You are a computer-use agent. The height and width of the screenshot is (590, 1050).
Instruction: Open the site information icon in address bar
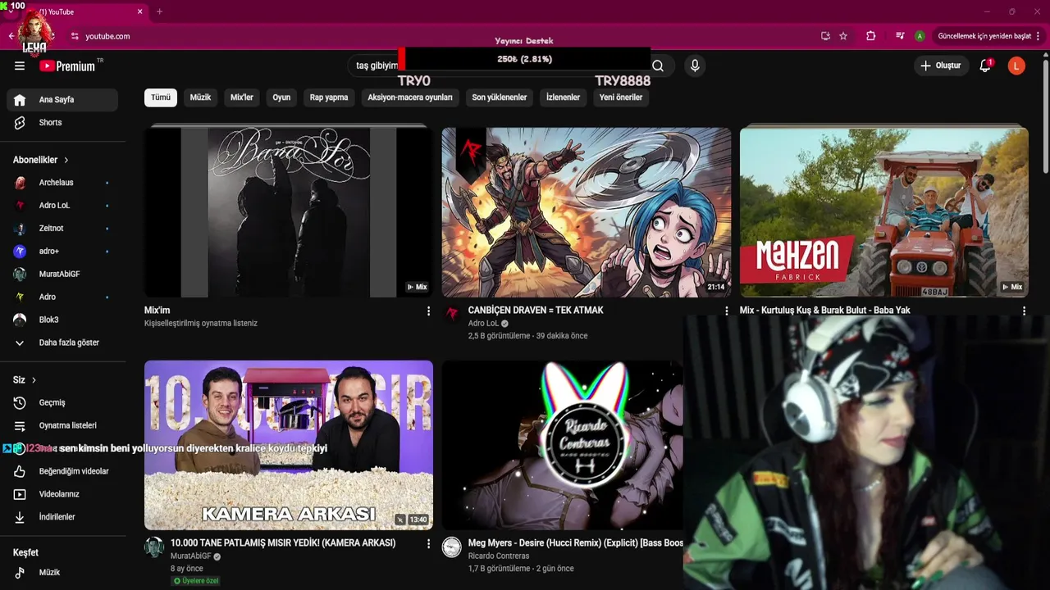(75, 36)
